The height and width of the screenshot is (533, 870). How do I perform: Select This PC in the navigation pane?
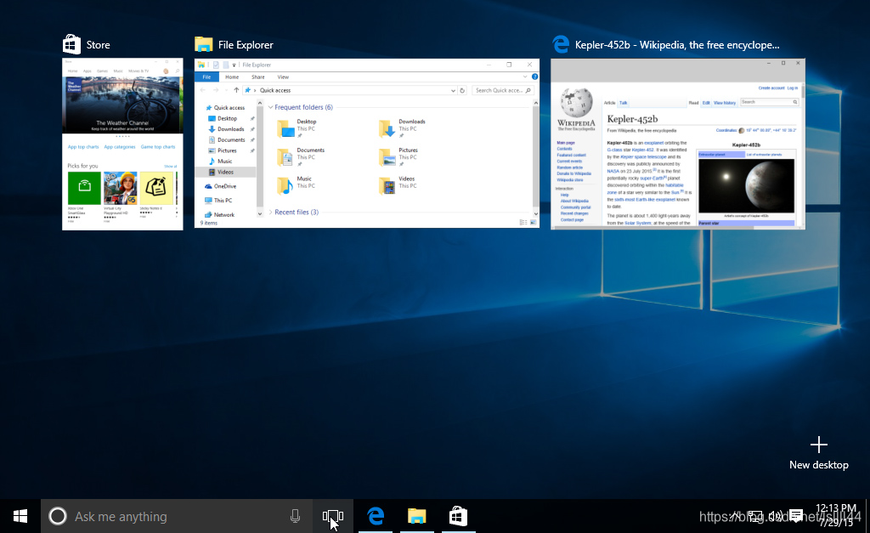pyautogui.click(x=218, y=201)
